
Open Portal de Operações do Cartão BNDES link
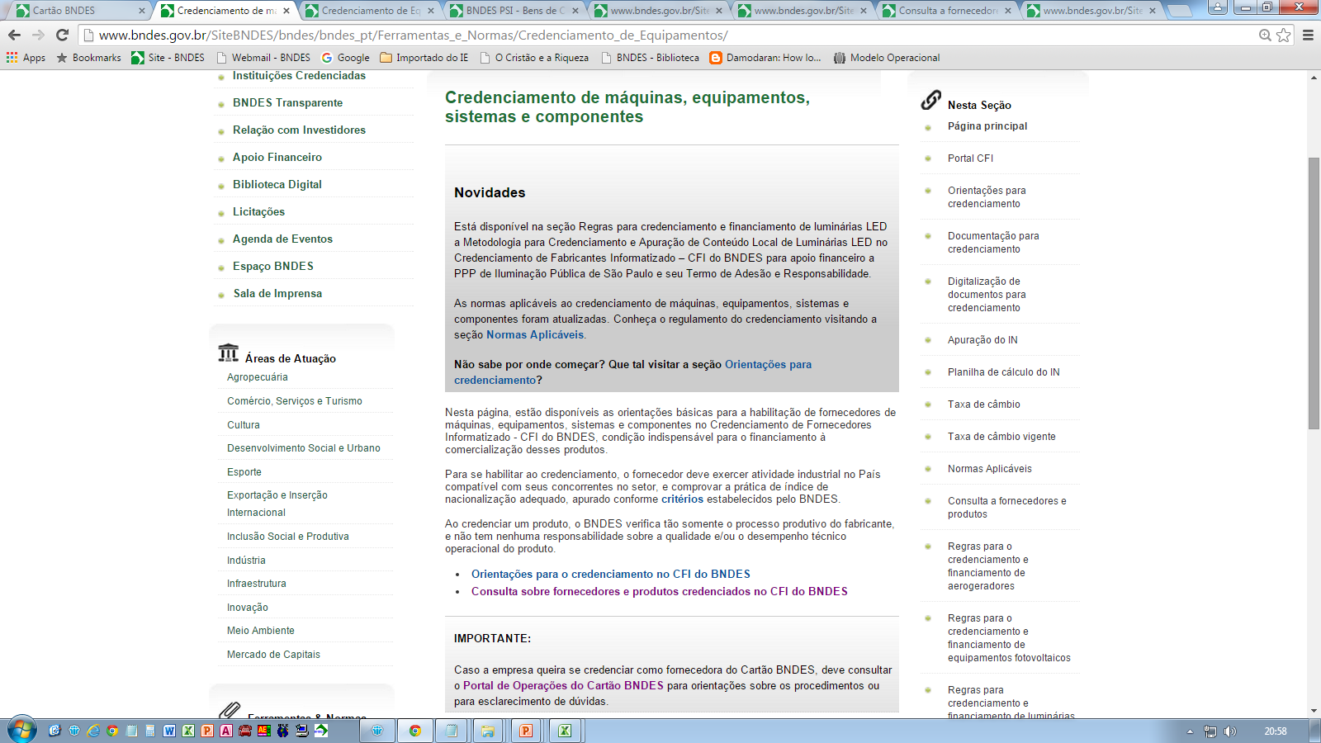click(563, 685)
